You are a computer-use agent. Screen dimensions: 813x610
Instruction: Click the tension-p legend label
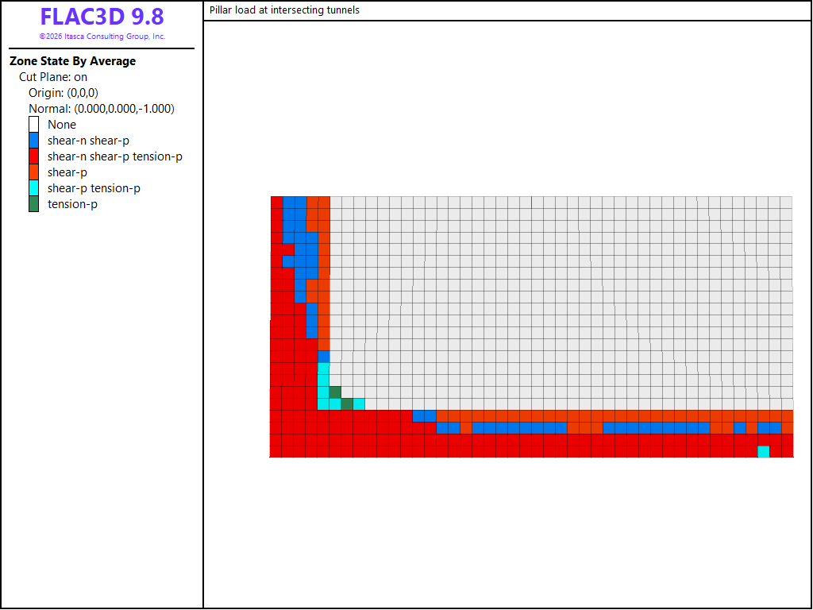coord(72,204)
